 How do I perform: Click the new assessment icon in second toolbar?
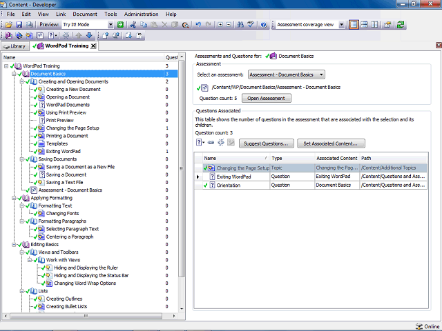(x=40, y=35)
